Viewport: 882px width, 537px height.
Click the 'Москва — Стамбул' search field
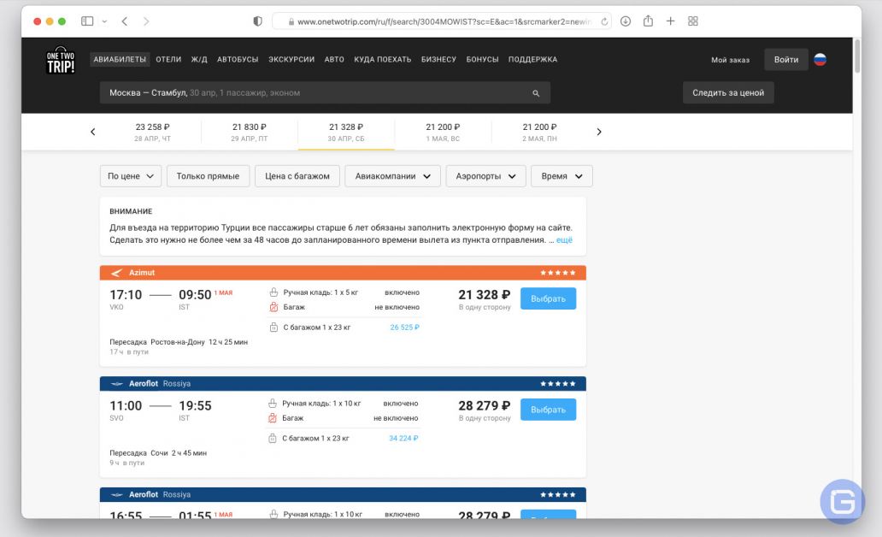325,93
